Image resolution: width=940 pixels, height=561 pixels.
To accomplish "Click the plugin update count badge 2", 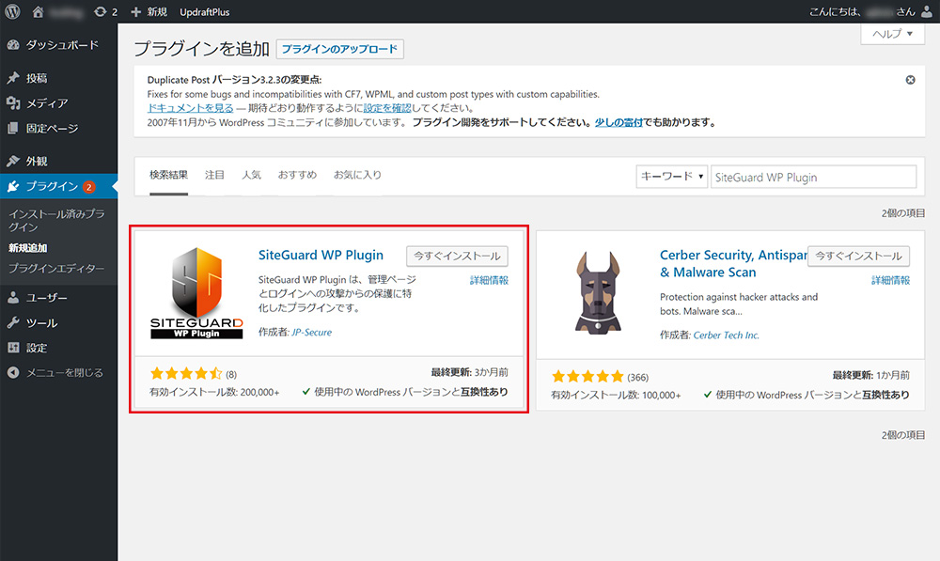I will (88, 187).
